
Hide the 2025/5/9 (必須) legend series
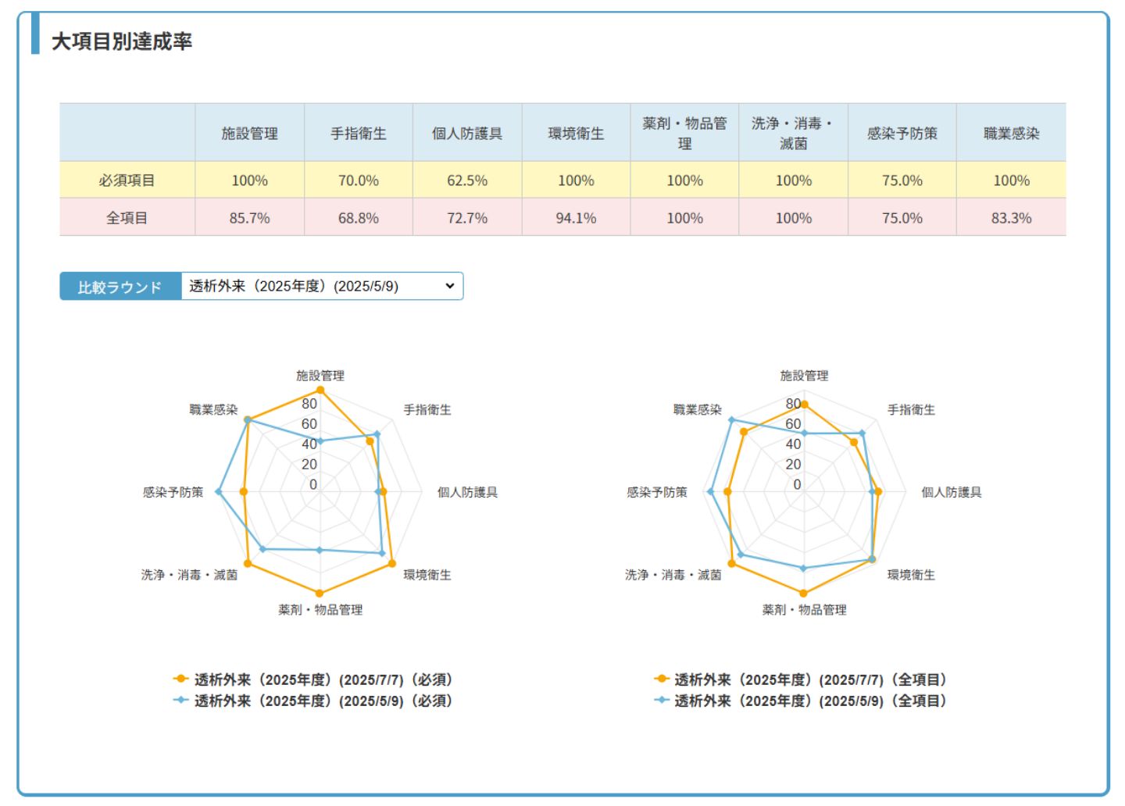pyautogui.click(x=312, y=701)
